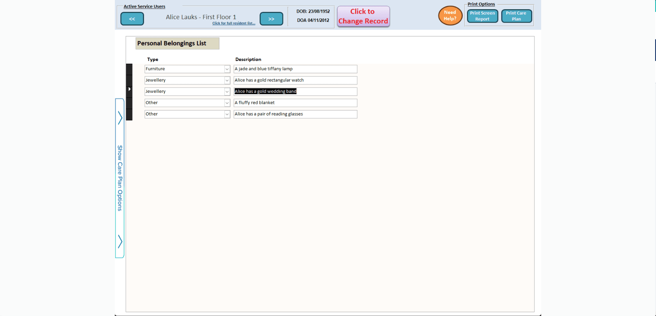Select record row of the tiffany lamp
The image size is (656, 316).
click(x=129, y=69)
